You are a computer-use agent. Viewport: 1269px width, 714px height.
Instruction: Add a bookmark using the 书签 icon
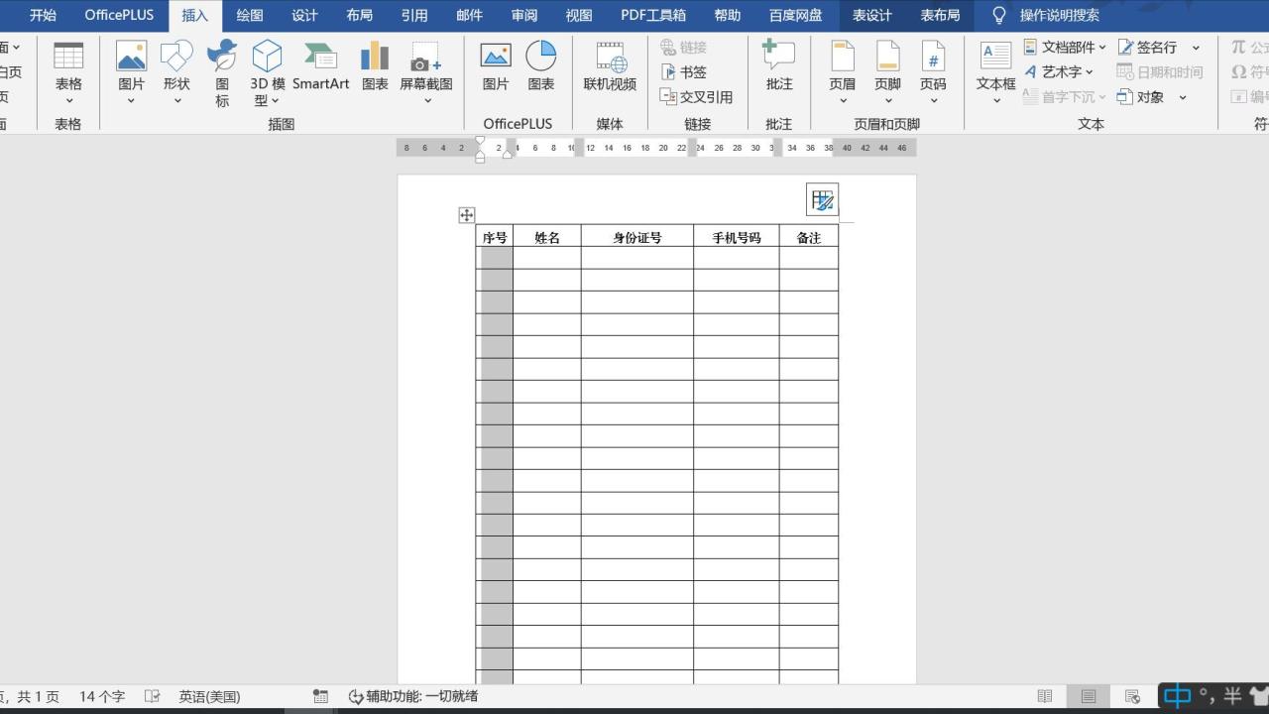pyautogui.click(x=689, y=71)
